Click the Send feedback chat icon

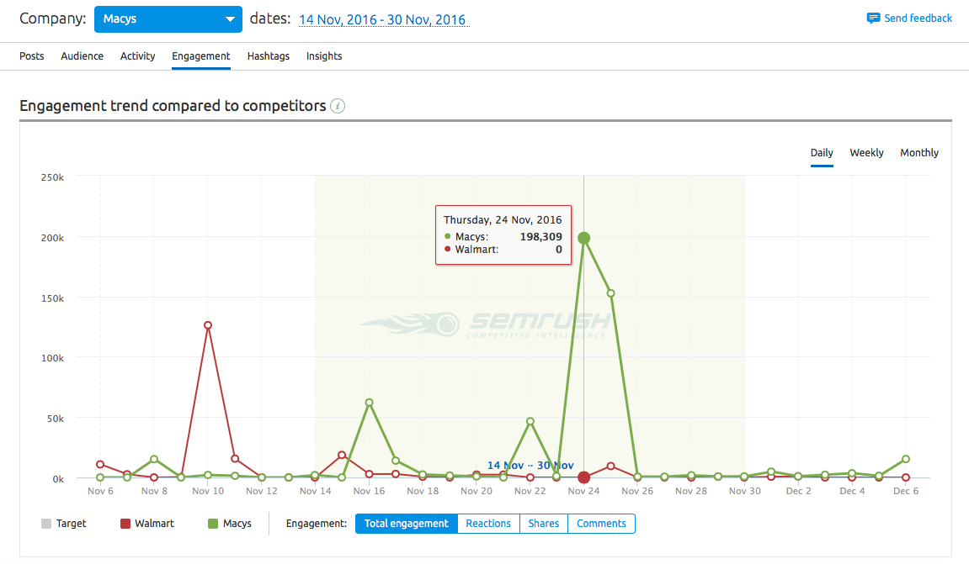872,18
